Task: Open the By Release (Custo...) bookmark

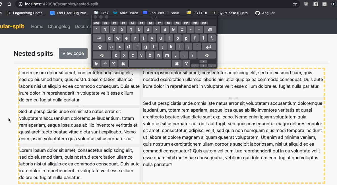Action: point(231,13)
